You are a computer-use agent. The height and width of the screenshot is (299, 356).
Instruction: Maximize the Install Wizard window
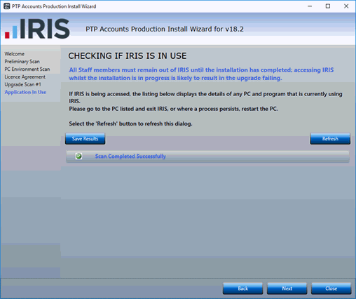(328, 6)
